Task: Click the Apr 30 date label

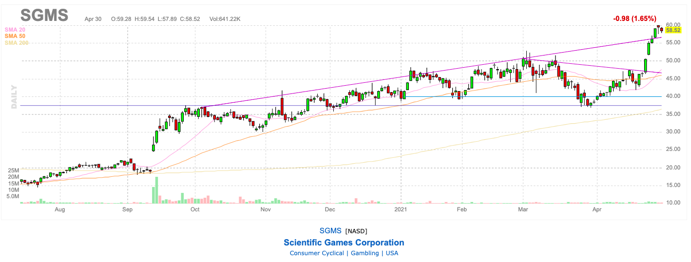Action: point(93,19)
